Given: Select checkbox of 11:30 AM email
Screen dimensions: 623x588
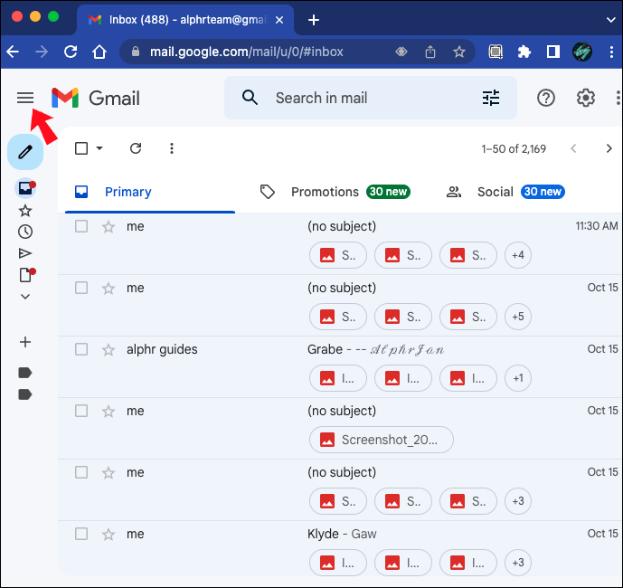Looking at the screenshot, I should (81, 226).
